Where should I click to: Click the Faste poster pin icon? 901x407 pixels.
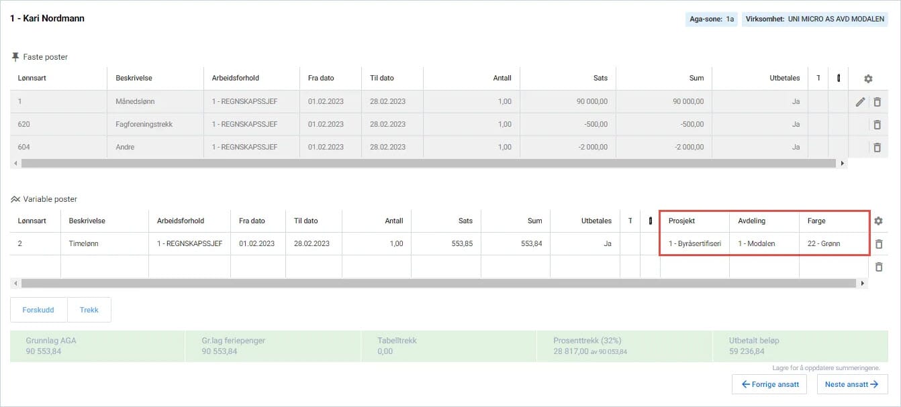[x=15, y=57]
